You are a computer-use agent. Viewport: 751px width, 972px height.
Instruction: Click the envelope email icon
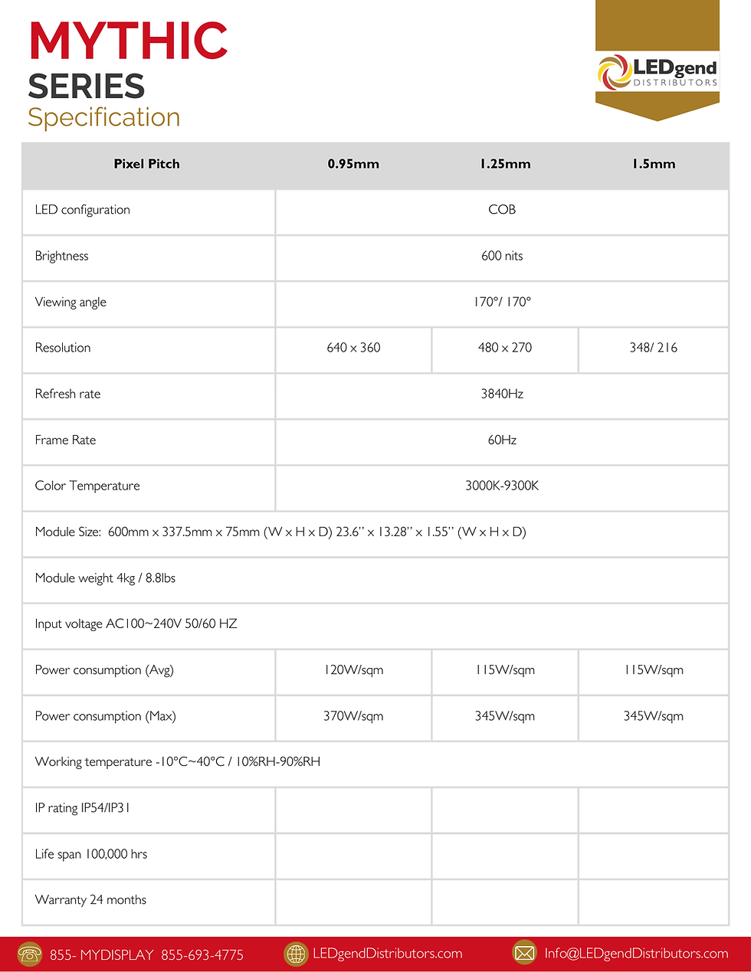click(x=524, y=953)
